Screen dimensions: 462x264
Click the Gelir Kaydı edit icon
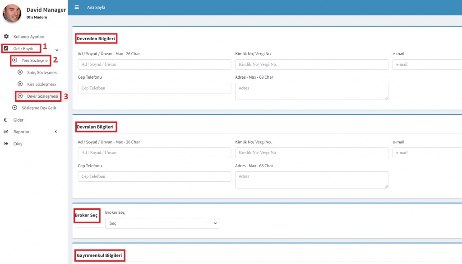(x=6, y=48)
